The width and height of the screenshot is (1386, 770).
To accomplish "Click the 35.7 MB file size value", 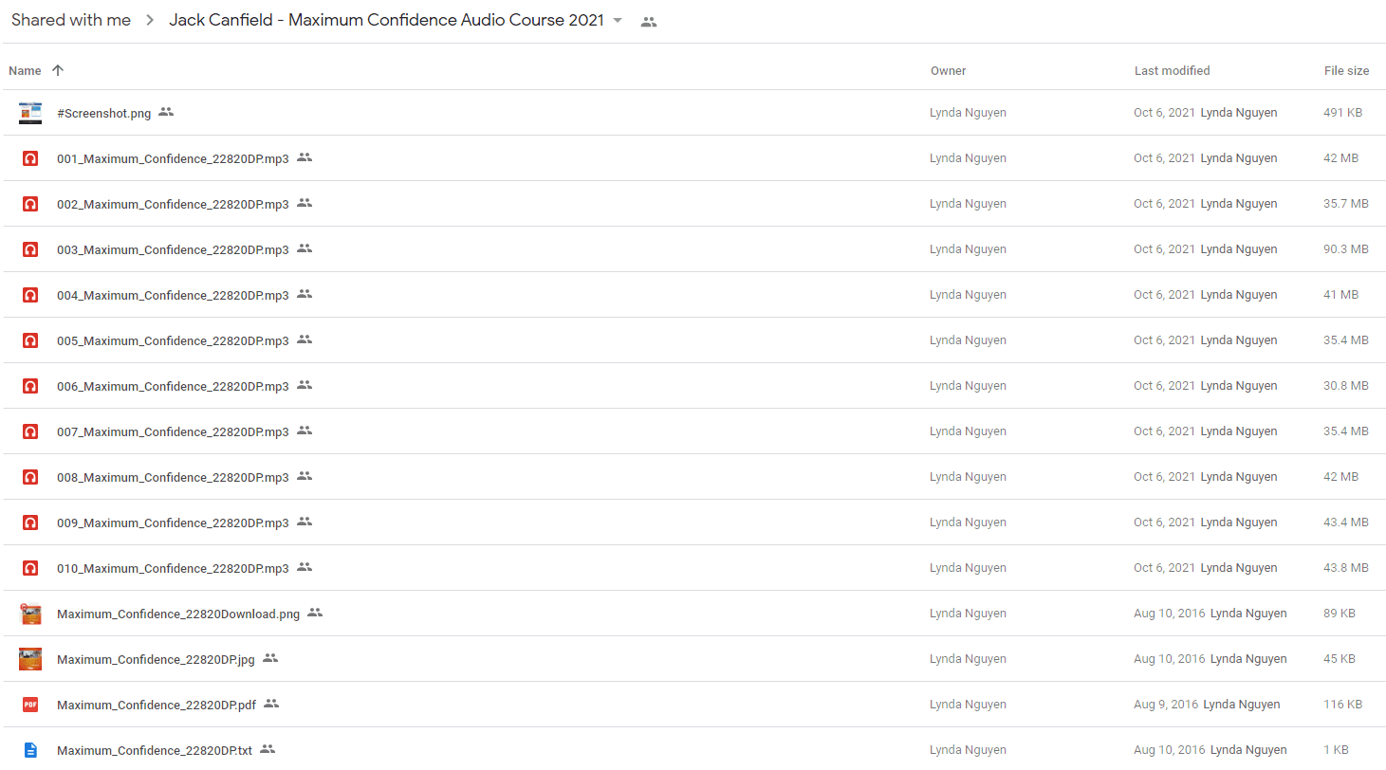I will 1346,204.
